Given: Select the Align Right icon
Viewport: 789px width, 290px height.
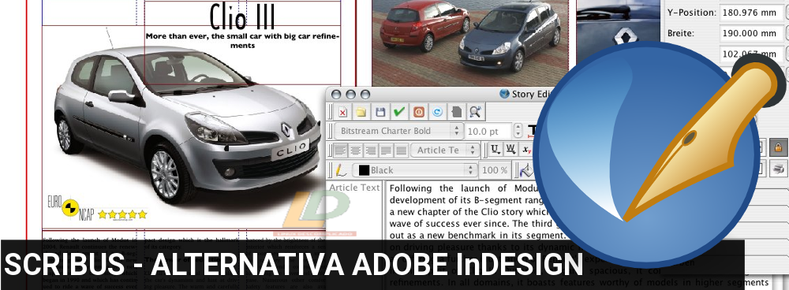Looking at the screenshot, I should pos(371,150).
